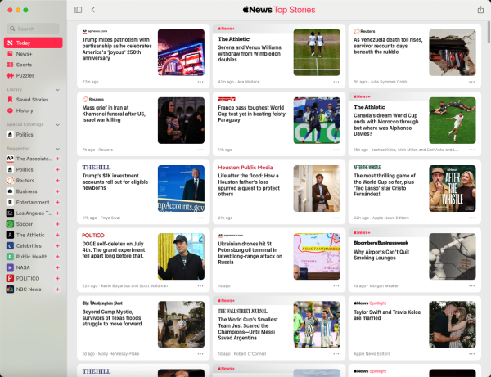The width and height of the screenshot is (491, 377).
Task: Follow Reuters with the plus icon
Action: click(57, 181)
